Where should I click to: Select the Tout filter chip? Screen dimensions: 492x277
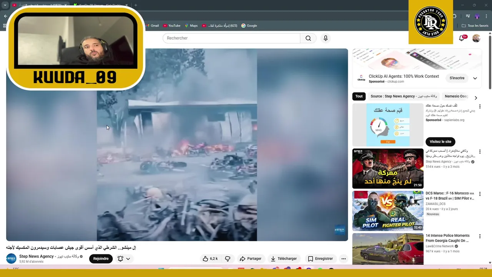(x=359, y=96)
